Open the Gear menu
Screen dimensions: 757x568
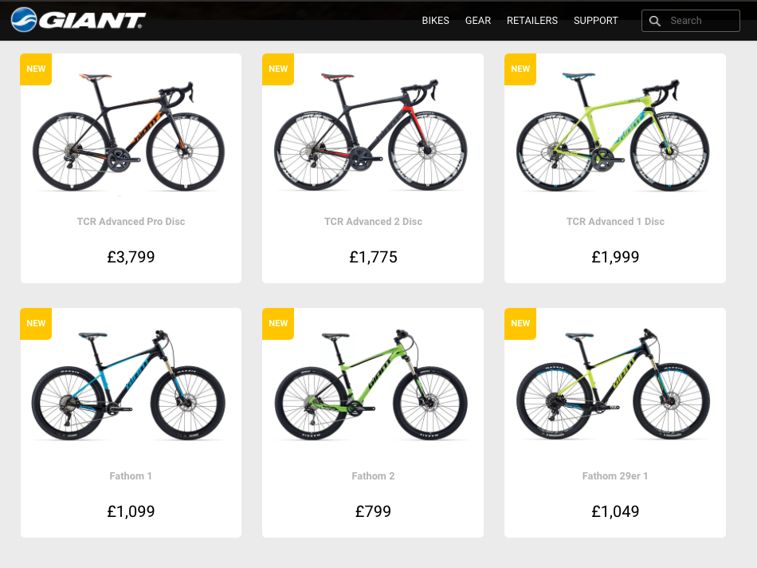point(478,21)
